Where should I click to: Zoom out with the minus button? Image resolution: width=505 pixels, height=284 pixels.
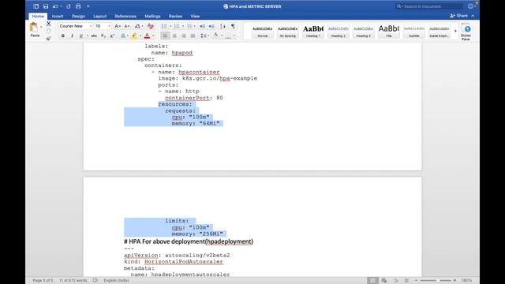pos(416,281)
